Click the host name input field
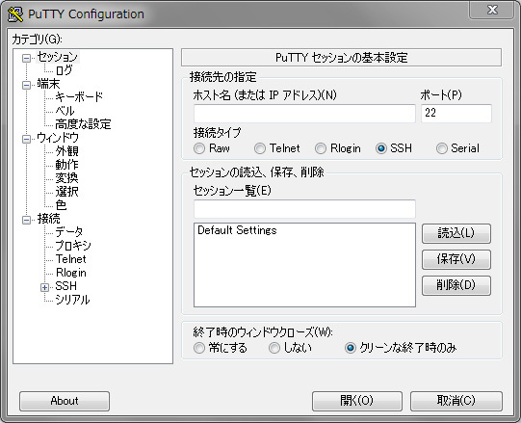Screen dimensions: 521x423 pos(304,114)
